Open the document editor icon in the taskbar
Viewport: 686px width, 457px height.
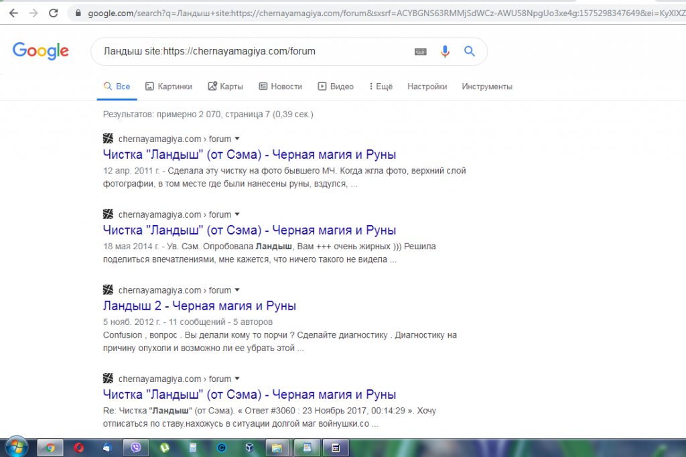[307, 448]
